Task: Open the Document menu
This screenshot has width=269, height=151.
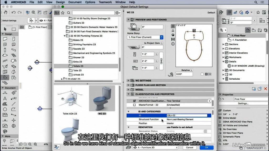Action: tap(75, 2)
